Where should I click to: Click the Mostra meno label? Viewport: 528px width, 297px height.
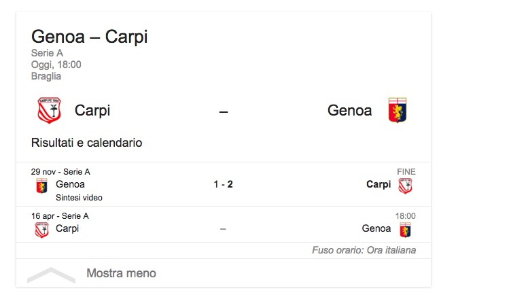pos(121,273)
